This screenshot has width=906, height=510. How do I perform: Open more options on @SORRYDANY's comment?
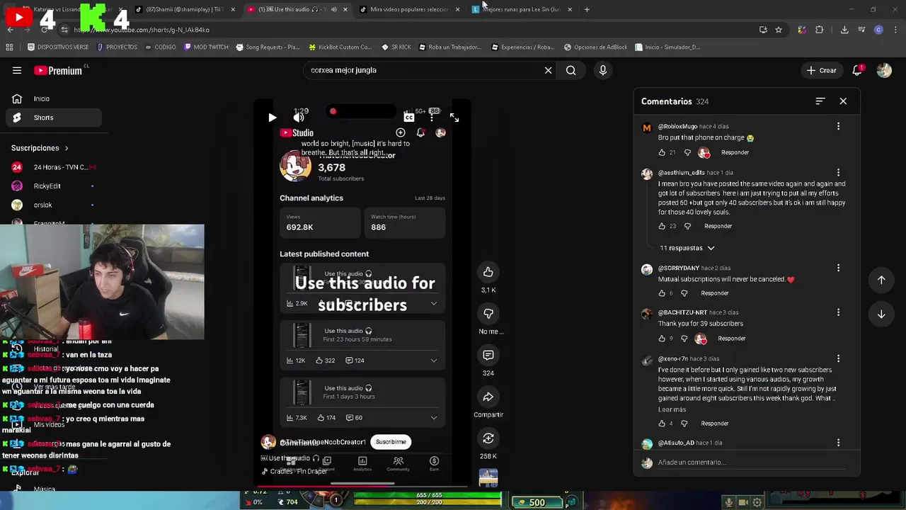[838, 268]
